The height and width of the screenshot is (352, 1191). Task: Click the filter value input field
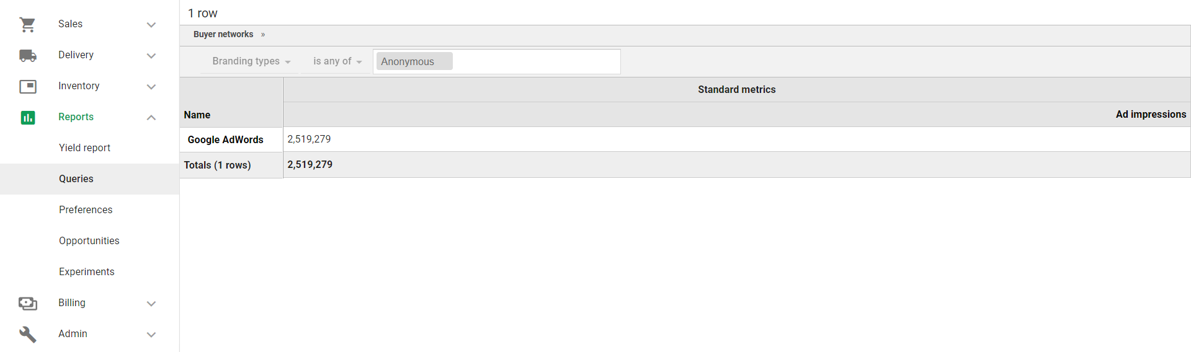click(x=535, y=61)
